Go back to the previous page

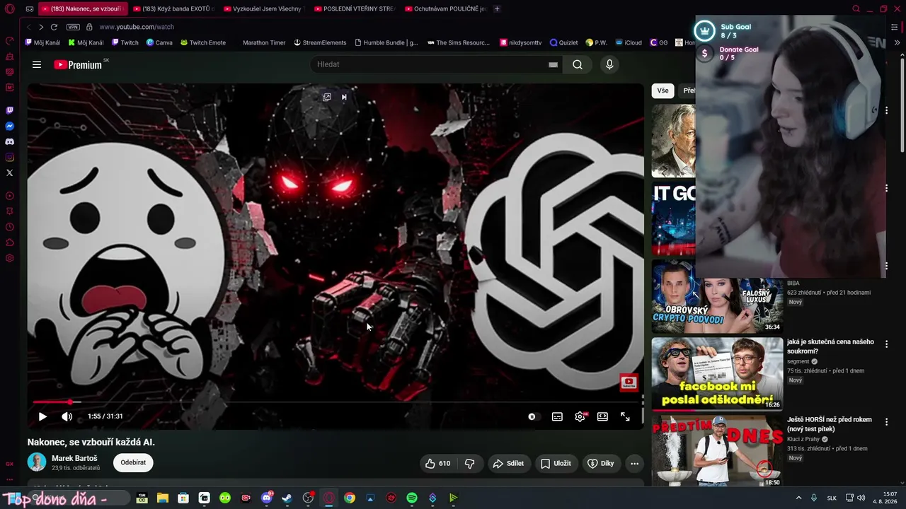pos(29,27)
